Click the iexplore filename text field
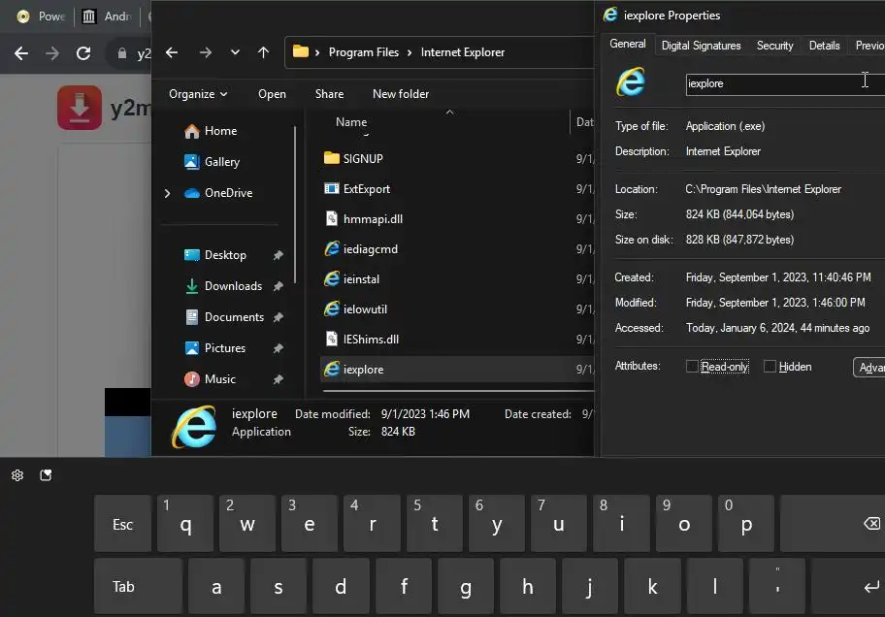The image size is (885, 617). coord(785,84)
